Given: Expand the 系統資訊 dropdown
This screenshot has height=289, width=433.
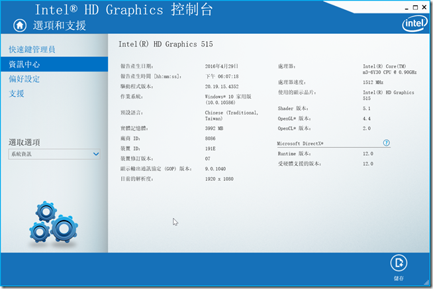Looking at the screenshot, I should tap(54, 154).
